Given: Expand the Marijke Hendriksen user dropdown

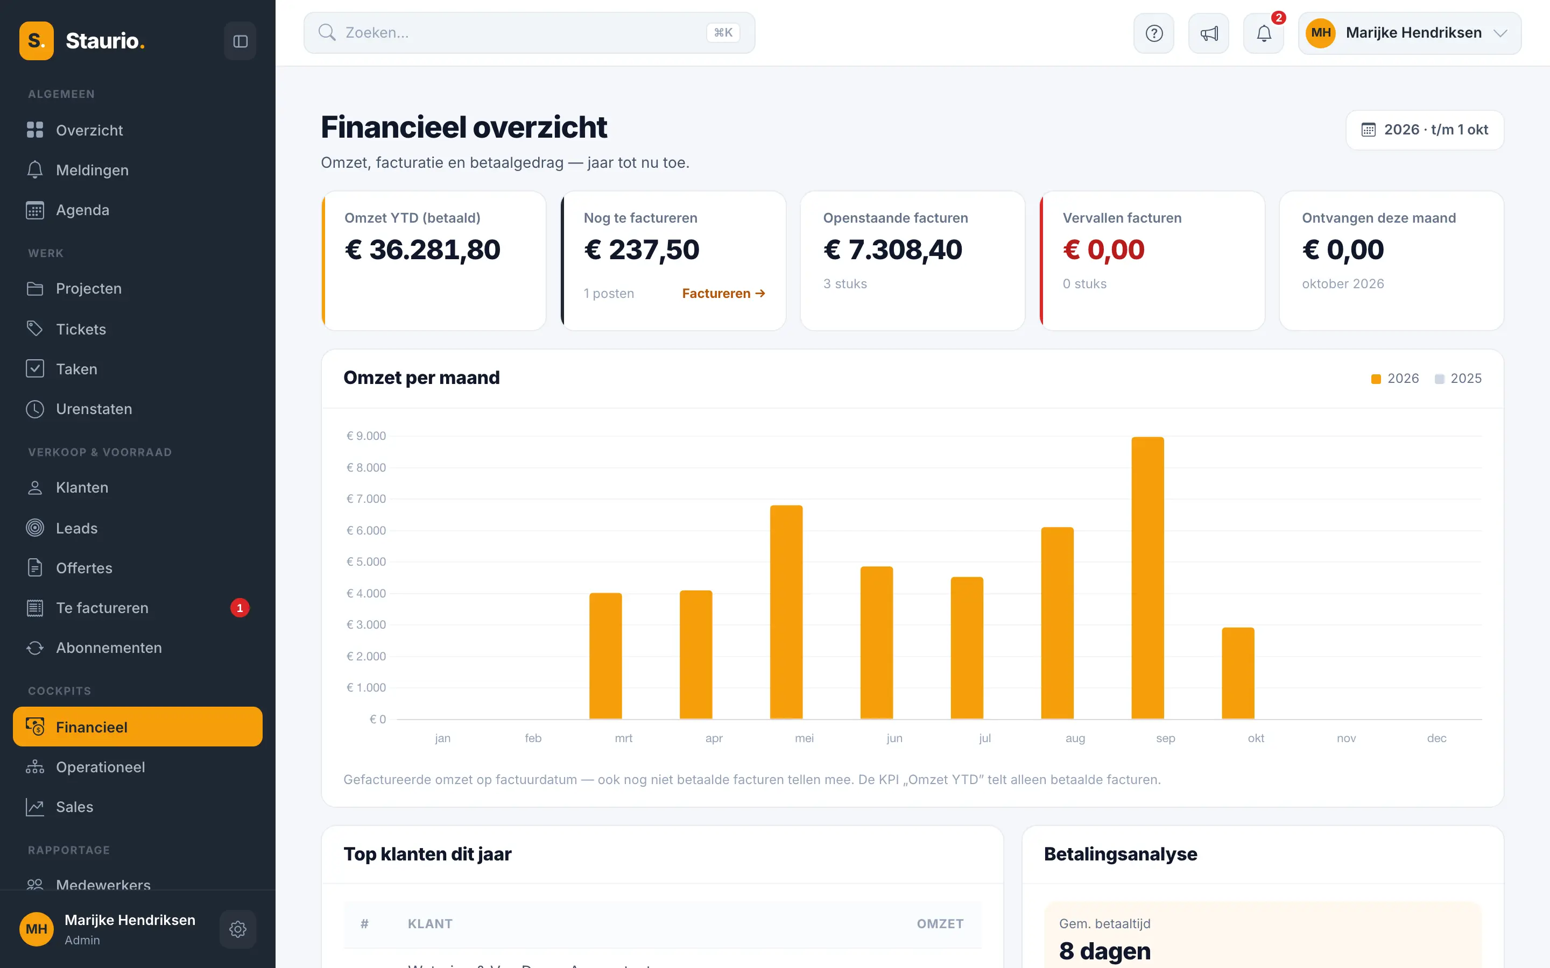Looking at the screenshot, I should tap(1410, 33).
